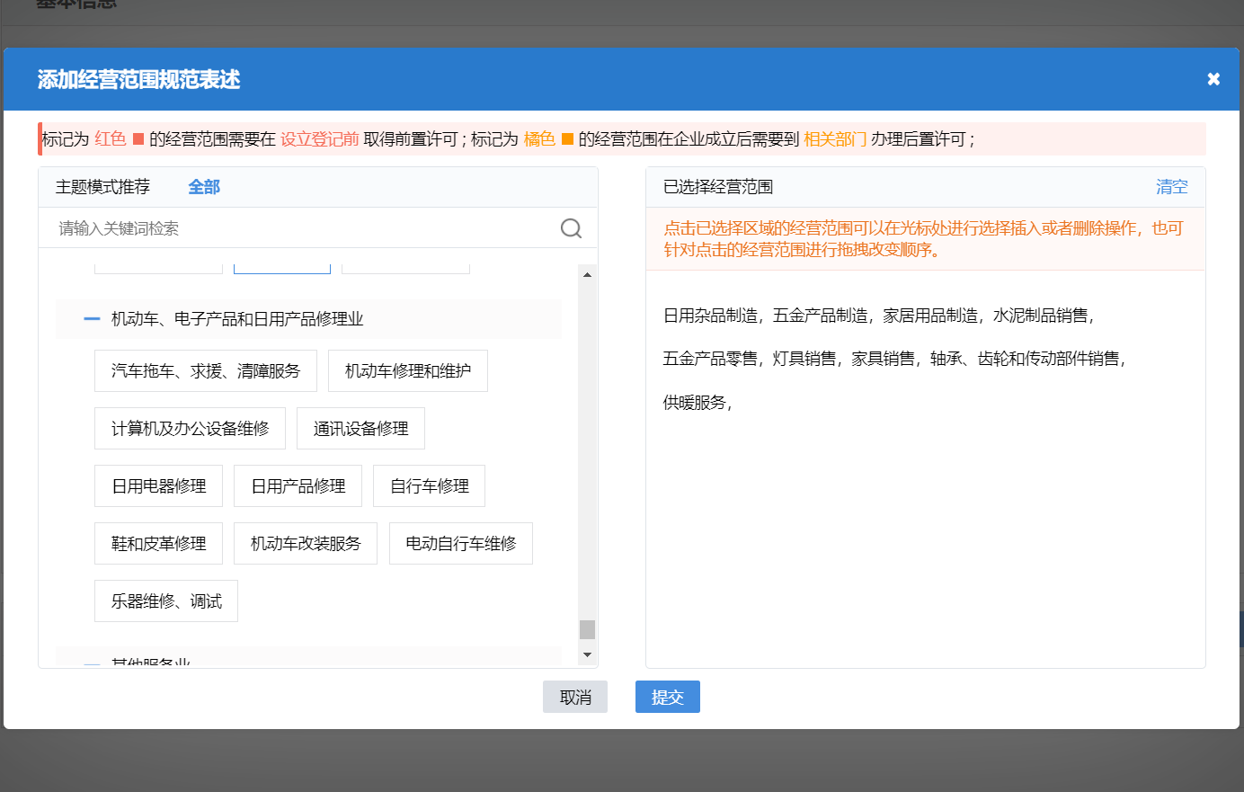Add 通讯设备修理 to selection
This screenshot has height=792, width=1244.
[x=360, y=428]
